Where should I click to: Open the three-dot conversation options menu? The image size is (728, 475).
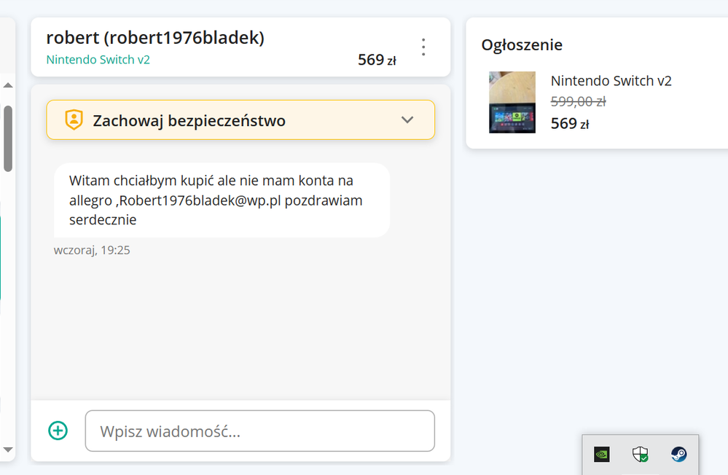click(x=423, y=47)
